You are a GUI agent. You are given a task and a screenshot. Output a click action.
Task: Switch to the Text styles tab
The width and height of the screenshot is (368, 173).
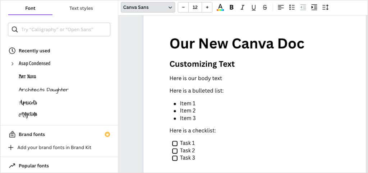(81, 8)
